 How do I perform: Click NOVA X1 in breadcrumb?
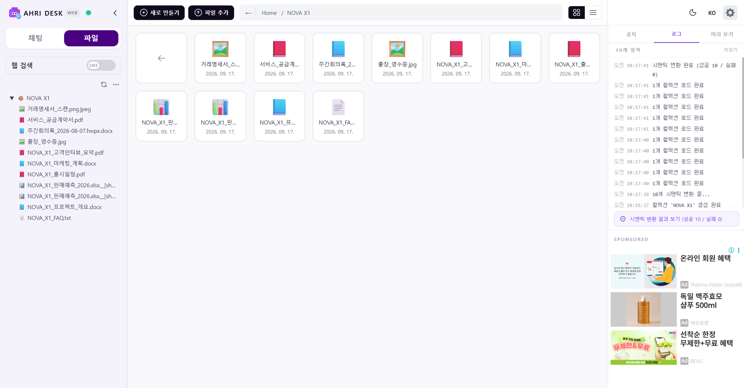point(298,13)
